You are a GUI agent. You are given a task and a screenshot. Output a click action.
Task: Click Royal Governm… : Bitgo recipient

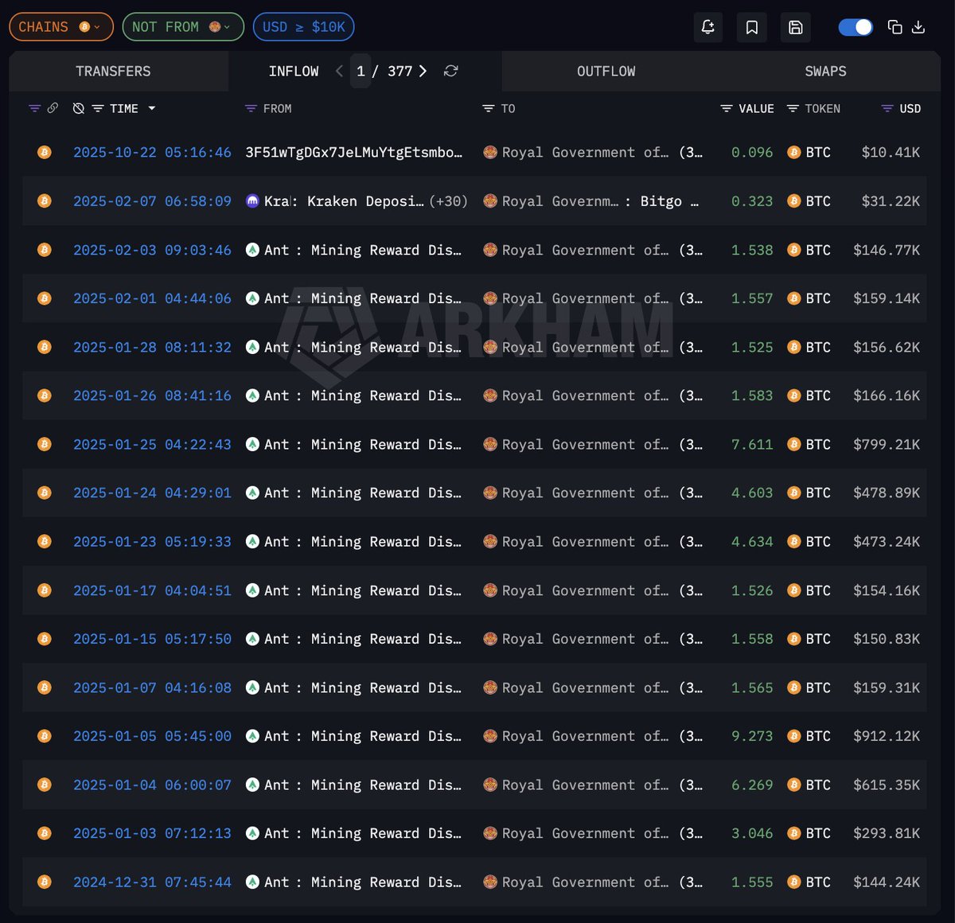click(x=591, y=201)
